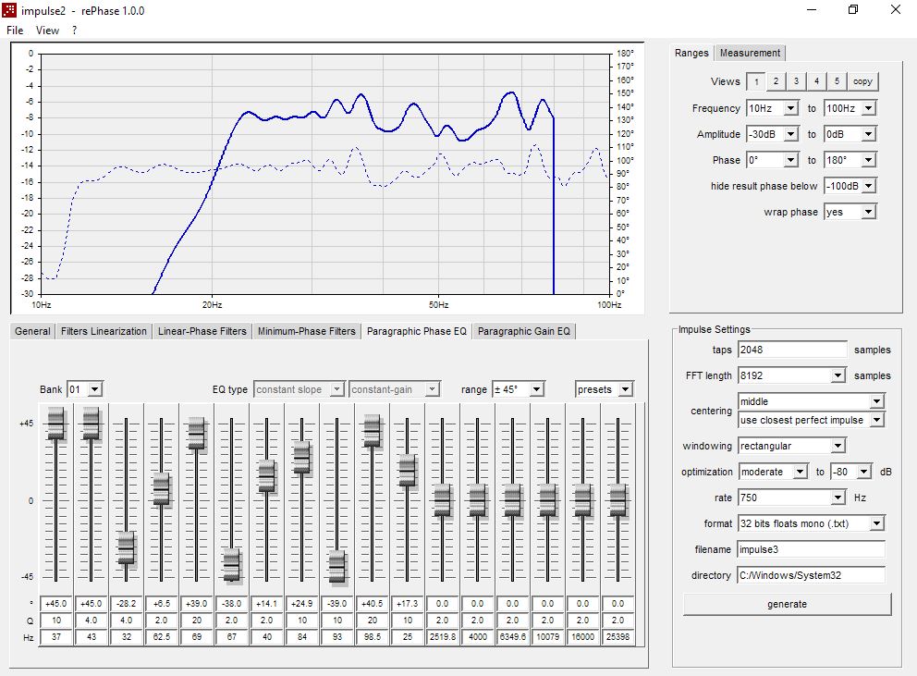Image resolution: width=917 pixels, height=676 pixels.
Task: Open the ? help menu
Action: click(x=74, y=31)
